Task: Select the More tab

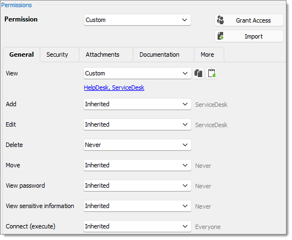Action: click(207, 54)
